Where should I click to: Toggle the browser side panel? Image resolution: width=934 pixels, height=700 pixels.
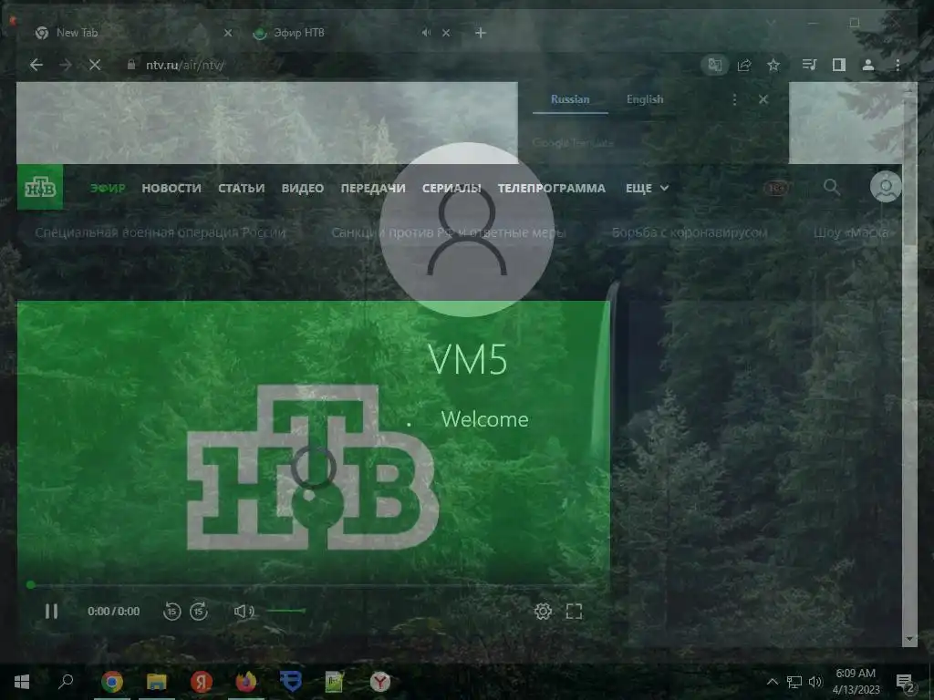[x=839, y=65]
